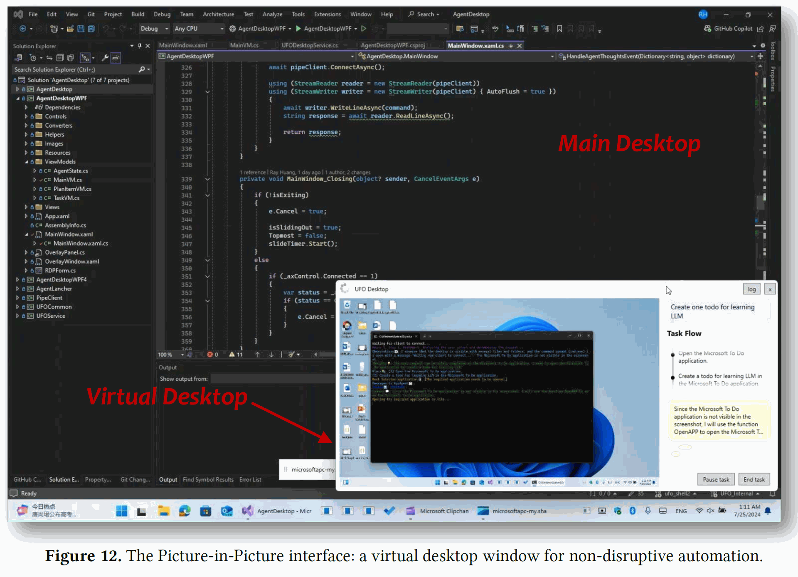Click the Solution Explorer search magnifier icon
Image resolution: width=798 pixels, height=577 pixels.
click(142, 69)
